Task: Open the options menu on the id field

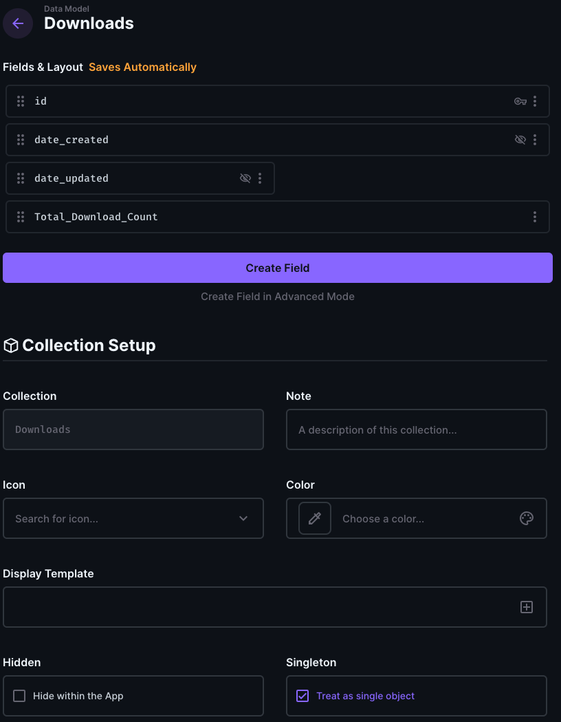Action: click(535, 100)
